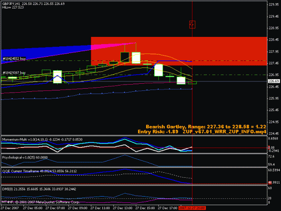
Task: Click the 229.95 price scale value
Action: point(274,4)
